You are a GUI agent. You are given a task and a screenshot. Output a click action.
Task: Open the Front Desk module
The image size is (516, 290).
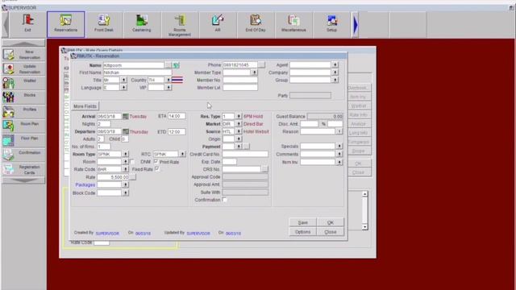point(104,24)
